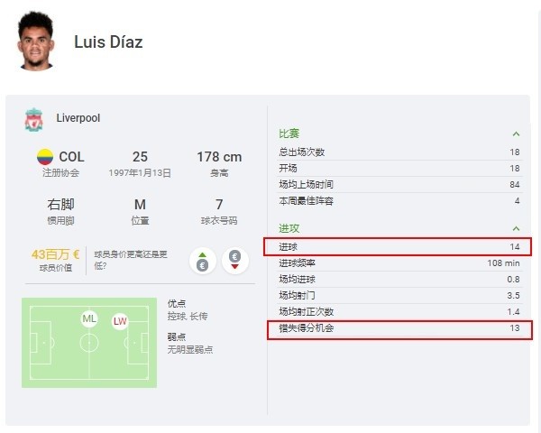The image size is (541, 433).
Task: Open the Liverpool club crest icon
Action: coord(34,119)
